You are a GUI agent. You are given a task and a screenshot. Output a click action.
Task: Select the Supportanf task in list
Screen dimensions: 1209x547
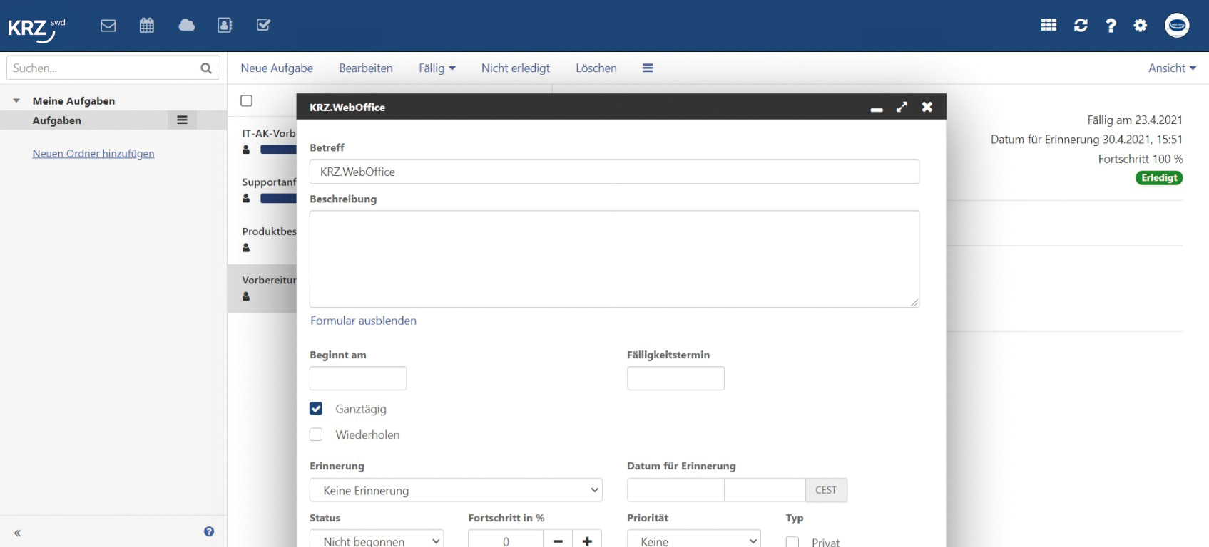coord(262,189)
